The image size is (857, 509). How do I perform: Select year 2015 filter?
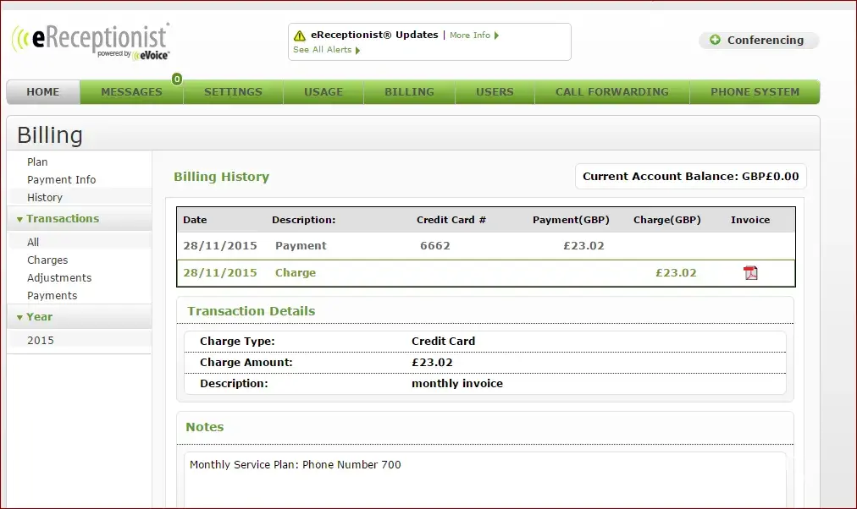tap(40, 340)
